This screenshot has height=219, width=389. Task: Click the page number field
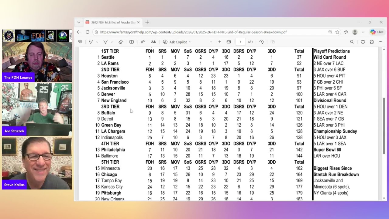[x=240, y=42]
